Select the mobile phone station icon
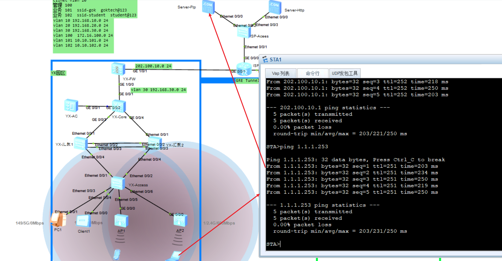 pos(117,255)
